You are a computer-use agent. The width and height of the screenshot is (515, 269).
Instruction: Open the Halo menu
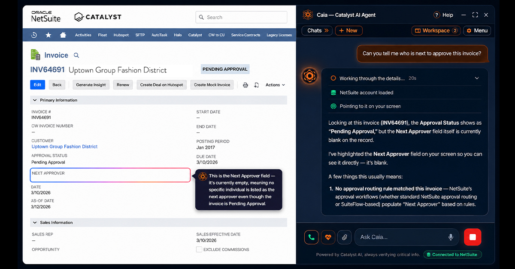click(178, 35)
